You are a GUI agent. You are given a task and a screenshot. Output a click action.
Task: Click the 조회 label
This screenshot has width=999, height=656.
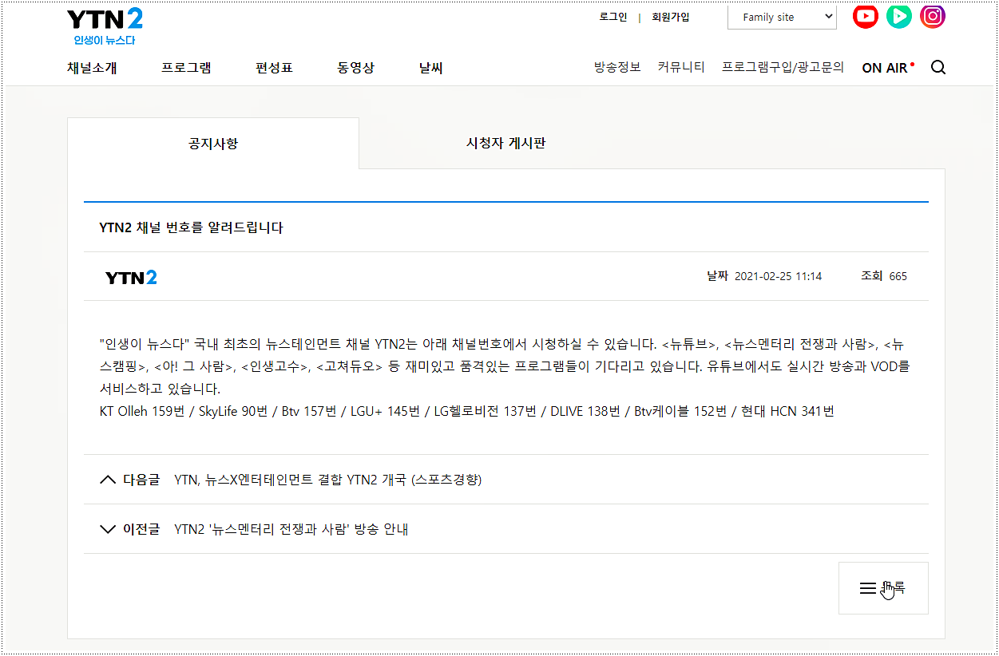(x=871, y=276)
